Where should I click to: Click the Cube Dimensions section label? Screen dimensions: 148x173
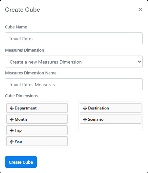tap(21, 96)
